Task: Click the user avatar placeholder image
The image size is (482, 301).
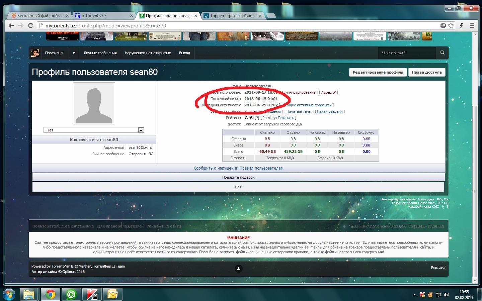Action: [94, 103]
